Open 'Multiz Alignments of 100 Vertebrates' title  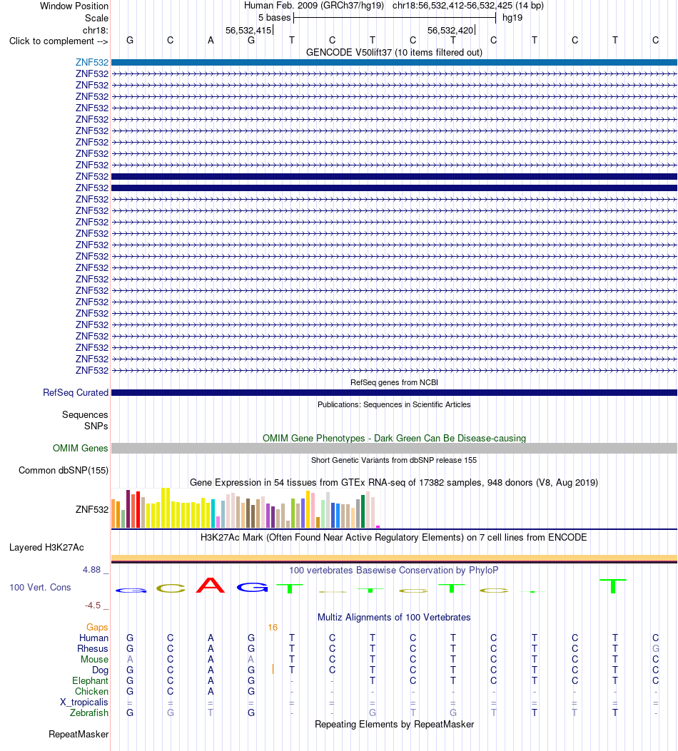[394, 618]
